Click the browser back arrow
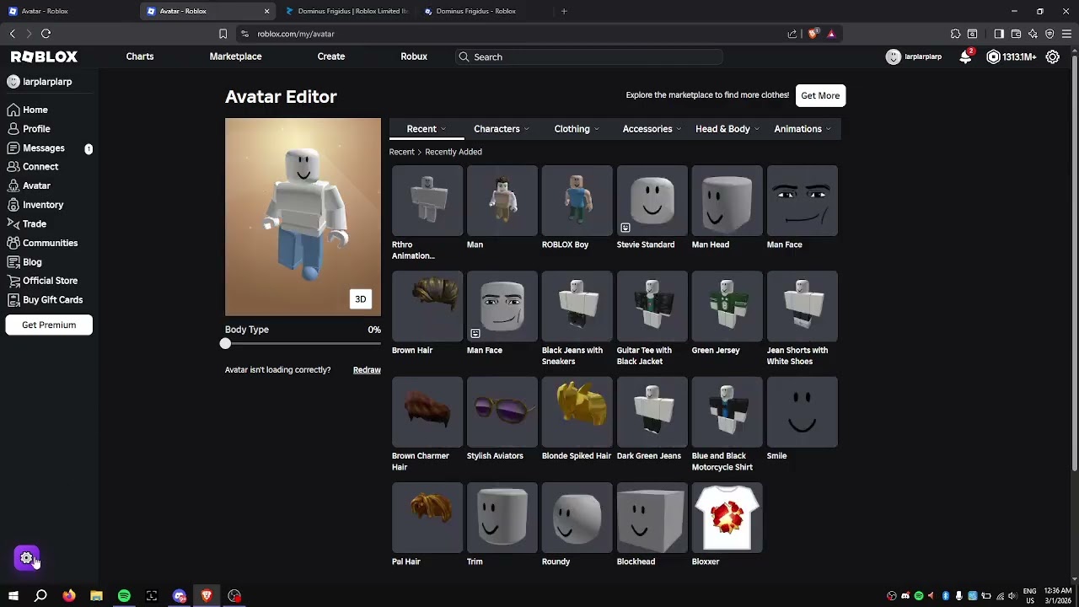This screenshot has height=607, width=1079. point(13,34)
